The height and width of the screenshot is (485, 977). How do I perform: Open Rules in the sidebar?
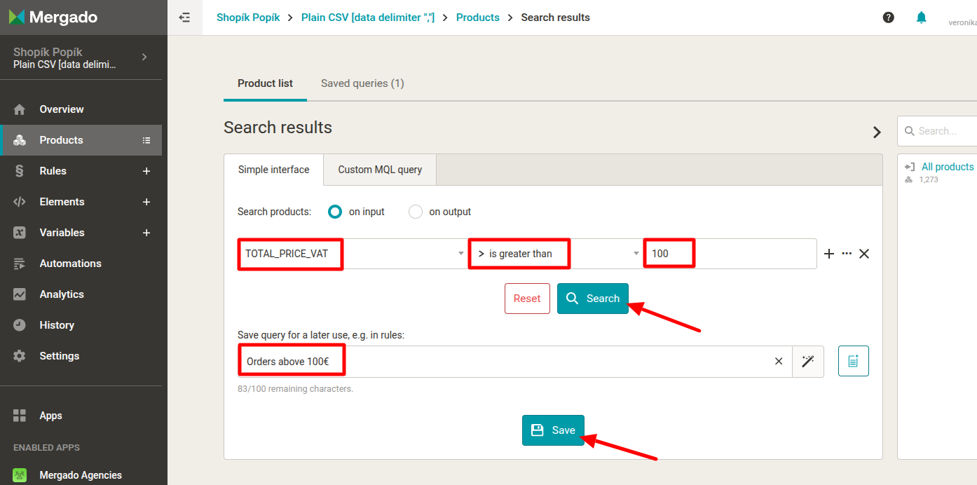tap(81, 171)
